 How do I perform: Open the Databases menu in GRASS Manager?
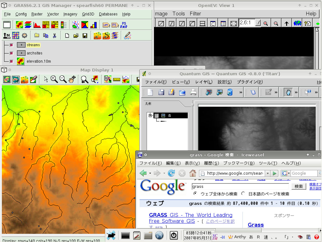(x=108, y=14)
